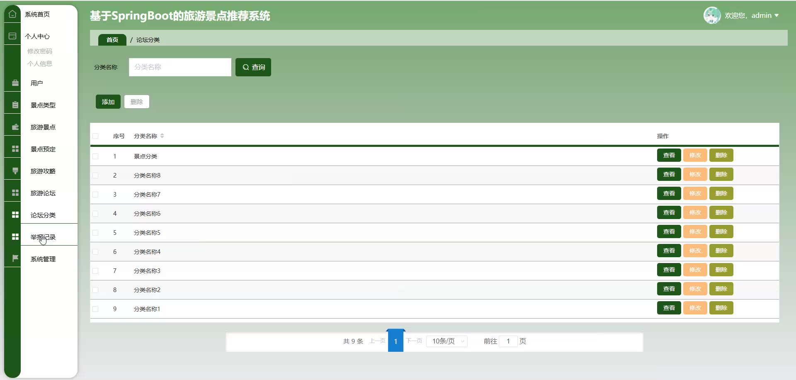The width and height of the screenshot is (796, 380).
Task: Click the 分类名称8 cell text
Action: coord(147,175)
